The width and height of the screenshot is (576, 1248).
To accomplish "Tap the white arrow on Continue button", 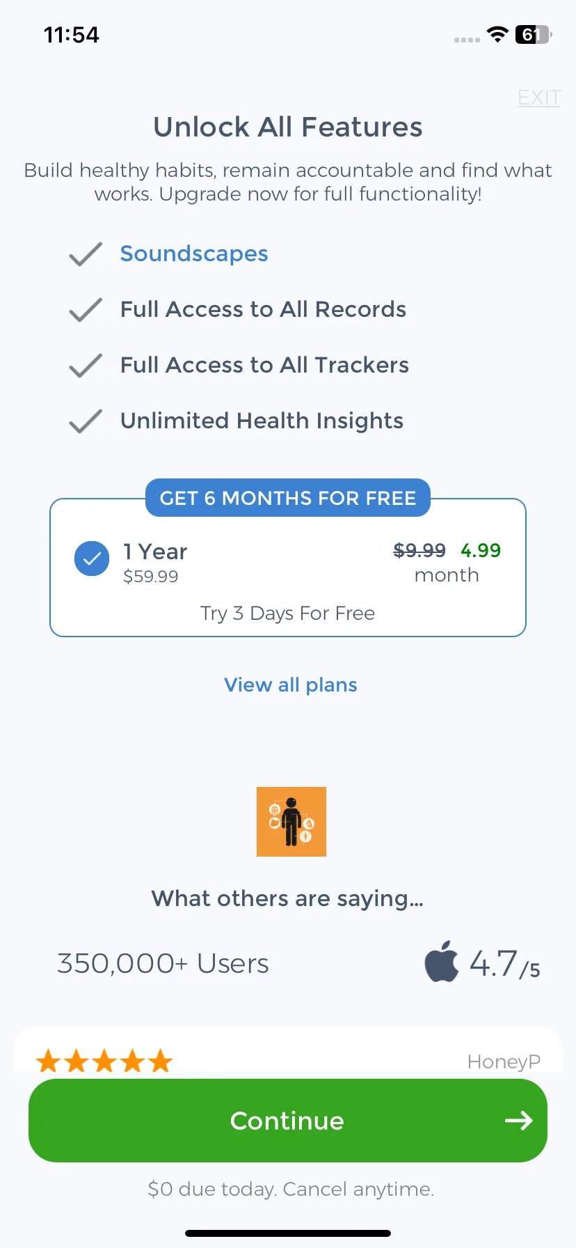I will 519,1121.
